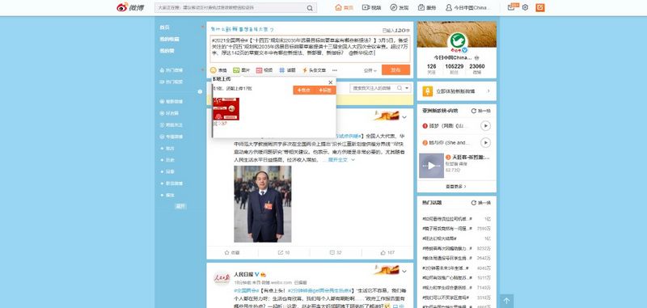Refresh the music chart with 换一换

coord(481,111)
